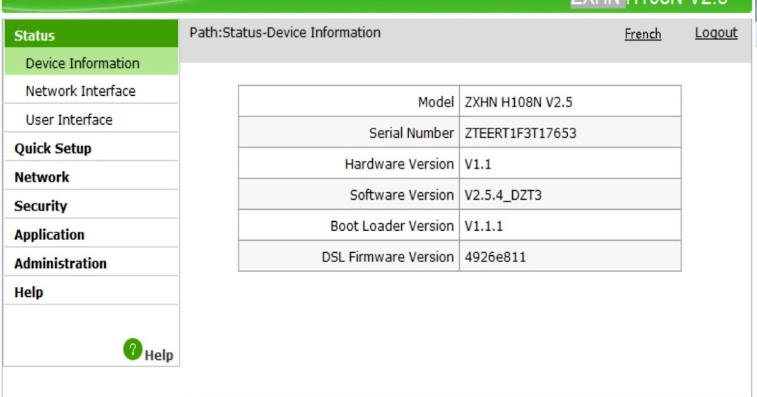Click the Help text beside question icon
The image size is (757, 397).
point(159,355)
